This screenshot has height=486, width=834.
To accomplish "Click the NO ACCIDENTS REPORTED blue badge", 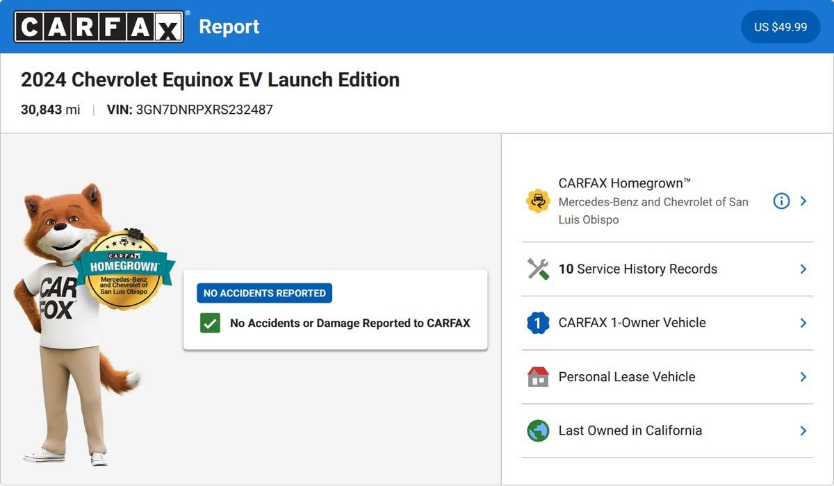I will coord(264,293).
